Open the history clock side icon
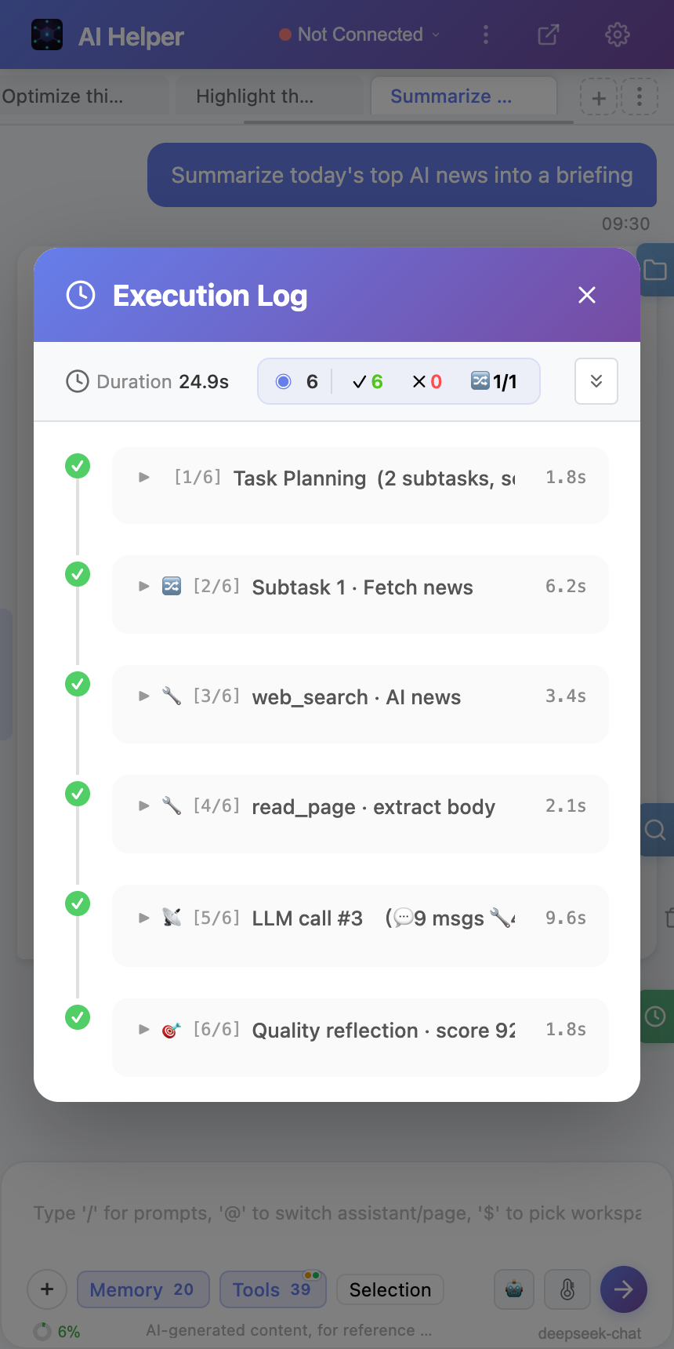Viewport: 674px width, 1349px height. point(655,1016)
